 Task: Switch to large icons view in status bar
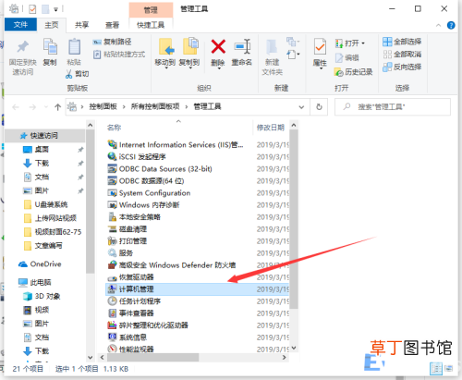[448, 368]
